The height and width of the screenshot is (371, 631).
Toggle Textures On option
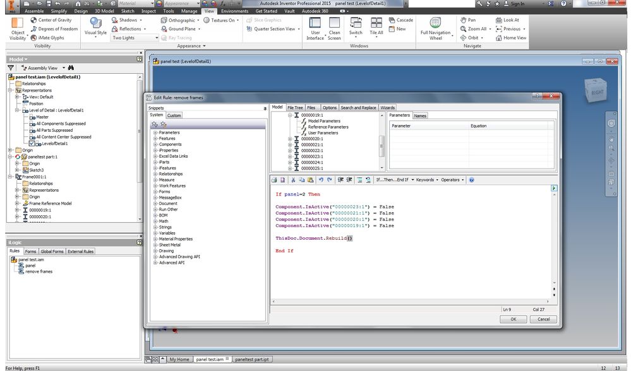pos(221,20)
